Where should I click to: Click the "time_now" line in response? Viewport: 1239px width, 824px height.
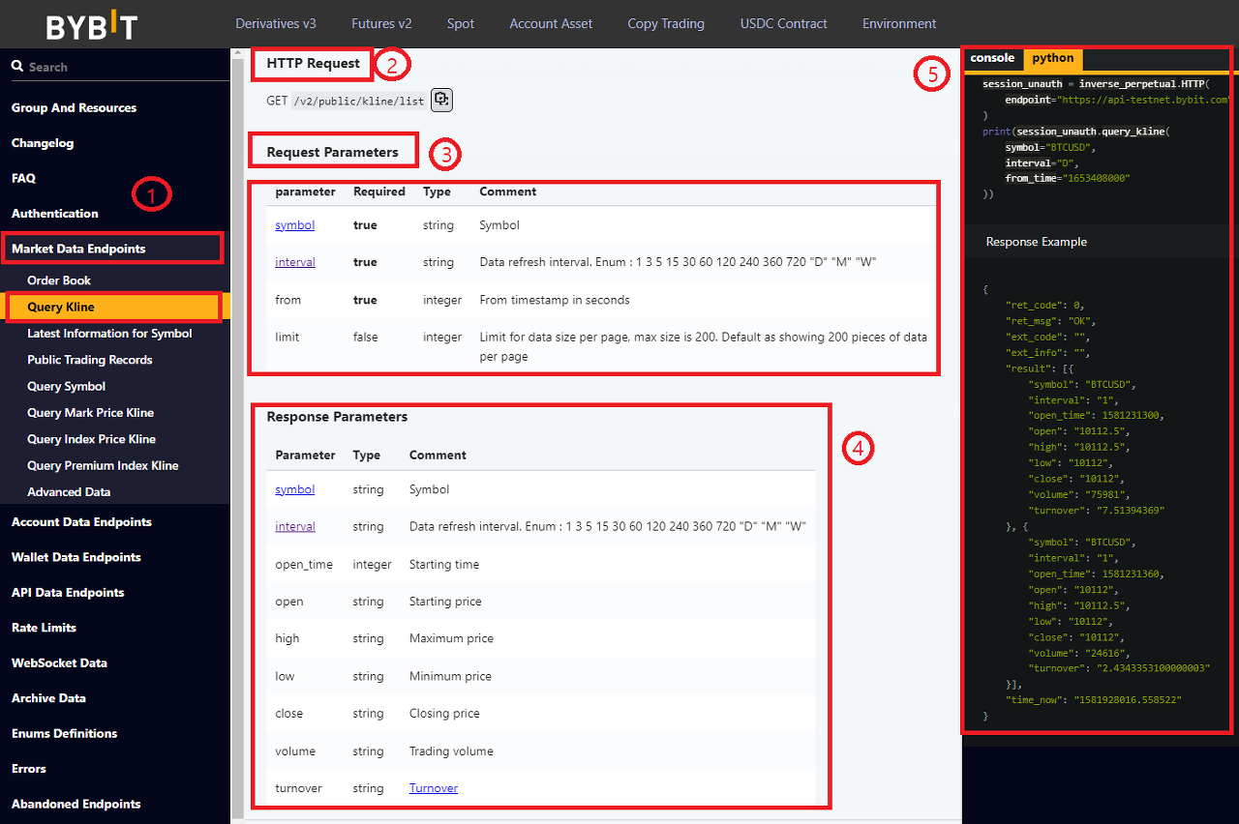(1094, 699)
